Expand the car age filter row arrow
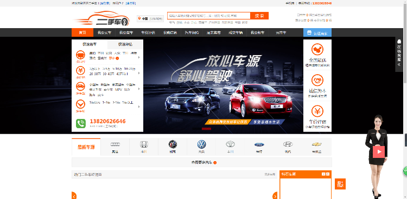 pos(139,107)
